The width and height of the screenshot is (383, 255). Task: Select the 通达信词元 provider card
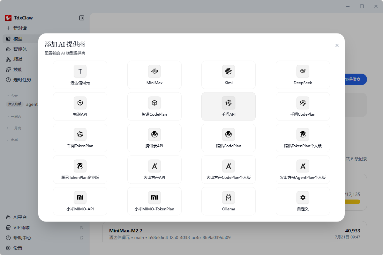[80, 75]
